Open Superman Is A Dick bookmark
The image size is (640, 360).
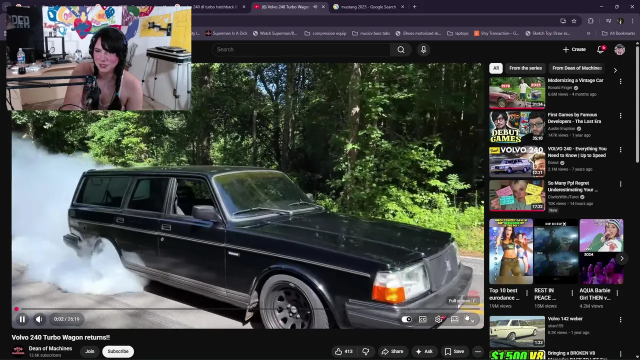[x=226, y=33]
